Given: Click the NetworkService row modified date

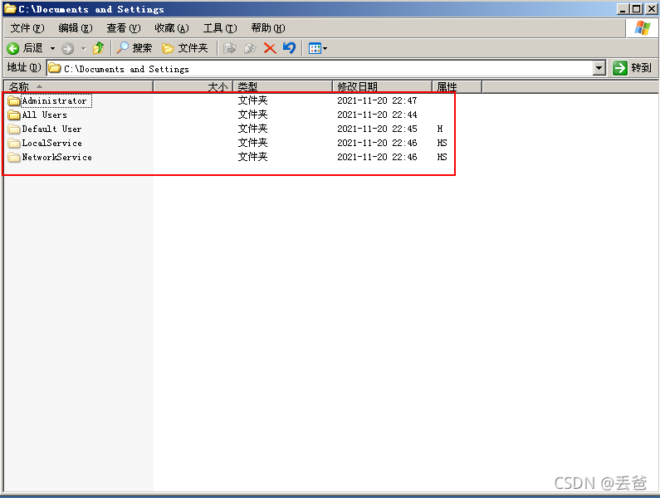Looking at the screenshot, I should pyautogui.click(x=377, y=157).
